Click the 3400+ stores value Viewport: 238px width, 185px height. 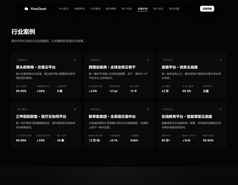point(134,140)
